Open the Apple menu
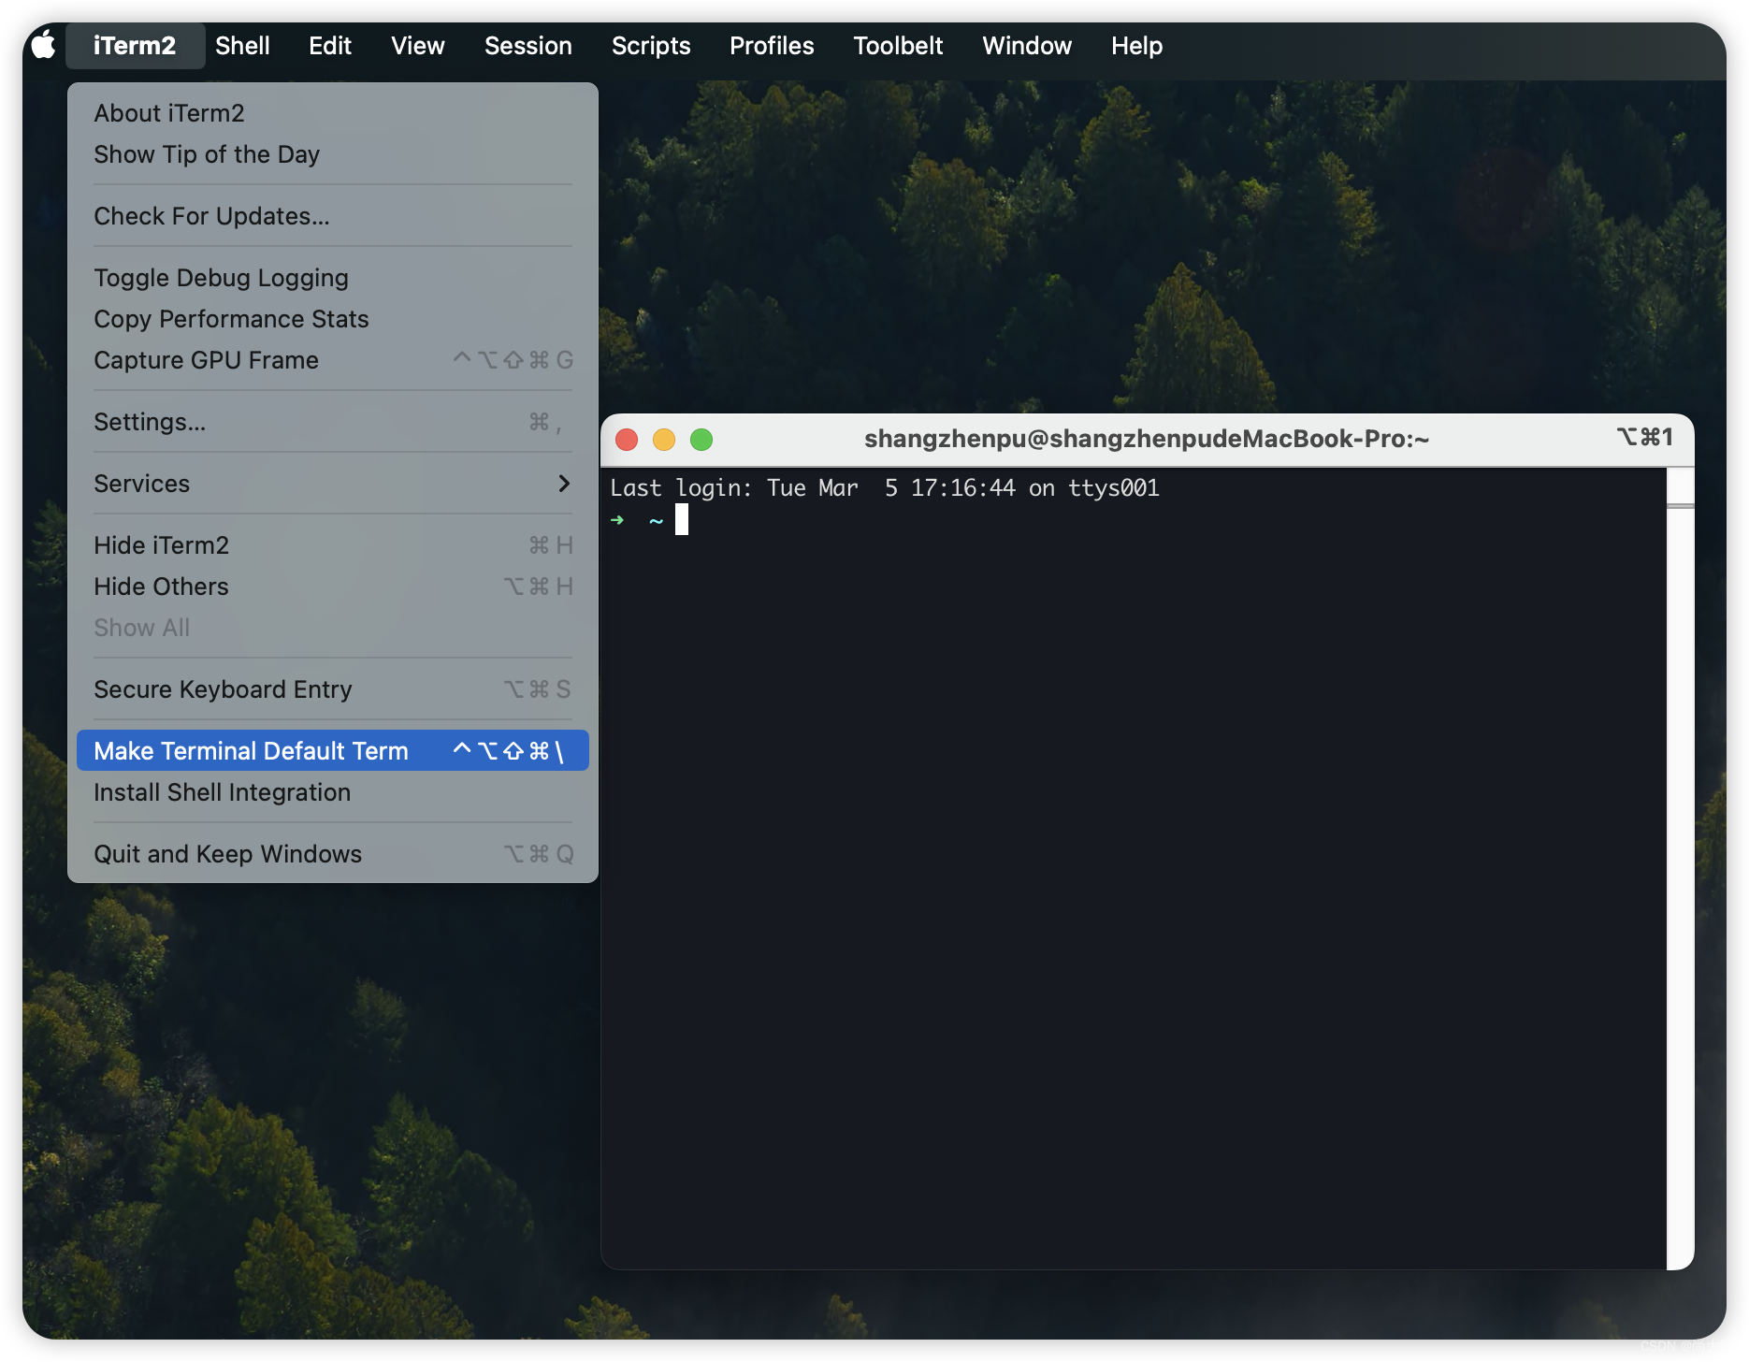 point(43,45)
